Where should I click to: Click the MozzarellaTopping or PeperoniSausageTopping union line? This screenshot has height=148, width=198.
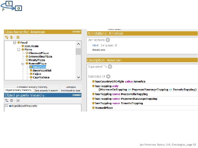click(147, 90)
